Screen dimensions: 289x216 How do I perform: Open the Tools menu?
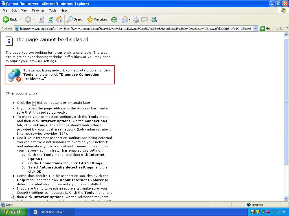pos(52,10)
